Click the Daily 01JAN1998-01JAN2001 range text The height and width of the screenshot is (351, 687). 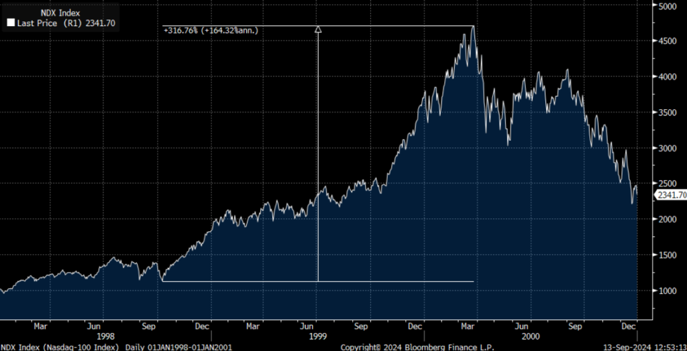(178, 347)
